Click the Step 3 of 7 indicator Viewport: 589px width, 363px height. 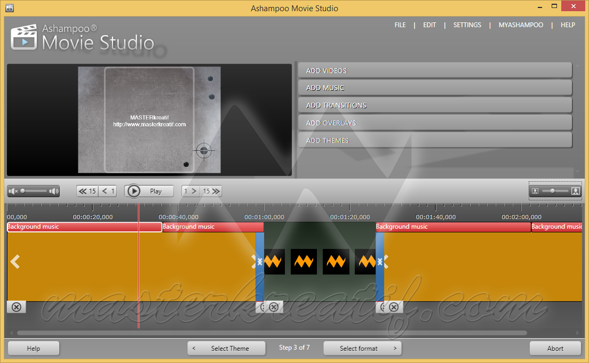(294, 347)
